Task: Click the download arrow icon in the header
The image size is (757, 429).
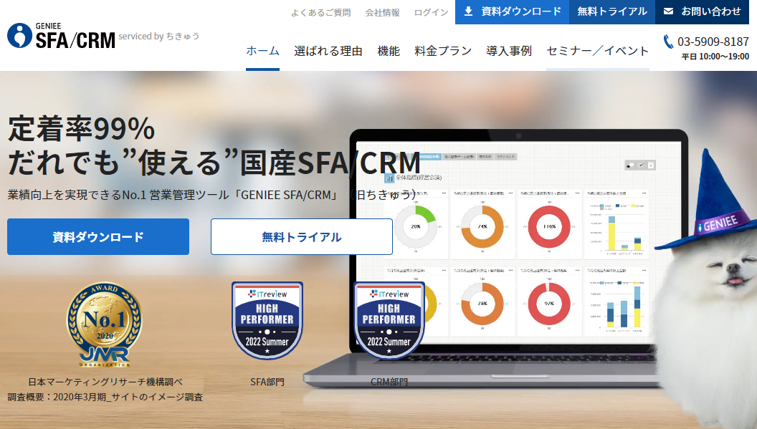Action: coord(468,11)
